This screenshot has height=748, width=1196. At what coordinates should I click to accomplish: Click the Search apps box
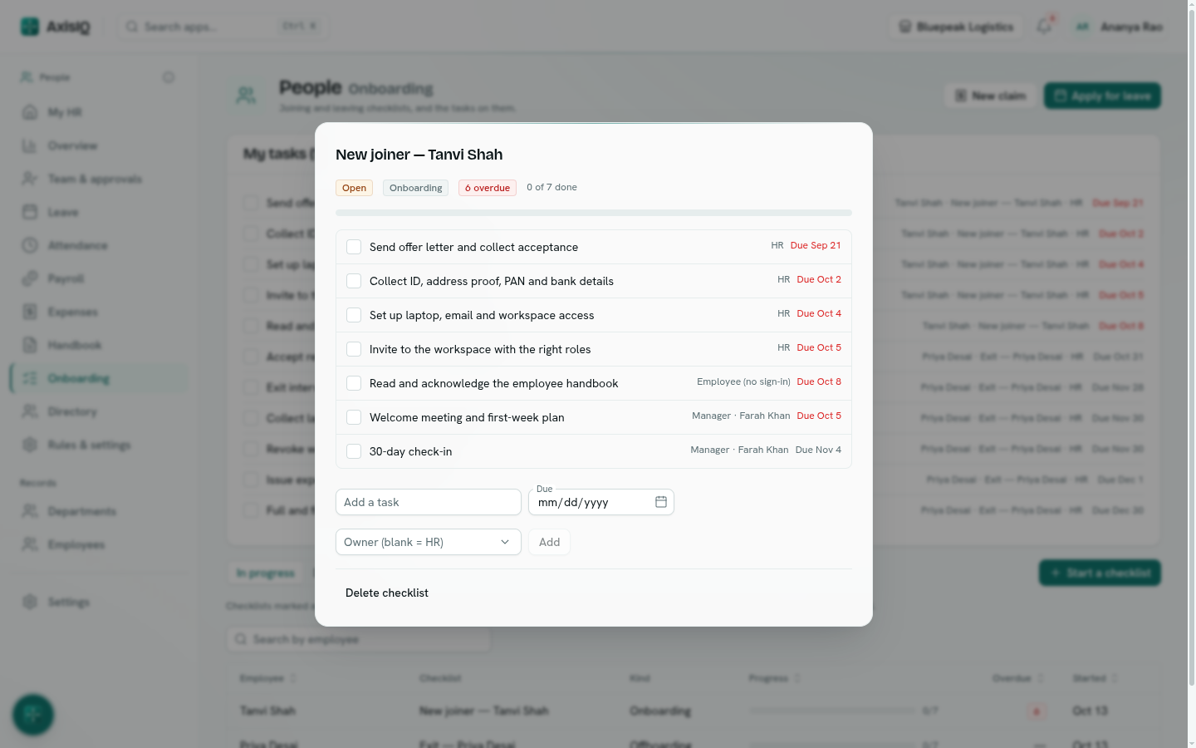[222, 27]
